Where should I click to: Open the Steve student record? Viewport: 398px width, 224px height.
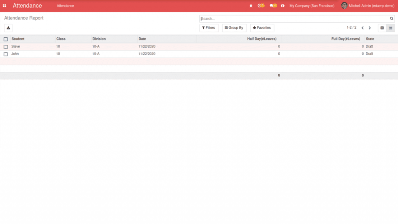[x=16, y=47]
